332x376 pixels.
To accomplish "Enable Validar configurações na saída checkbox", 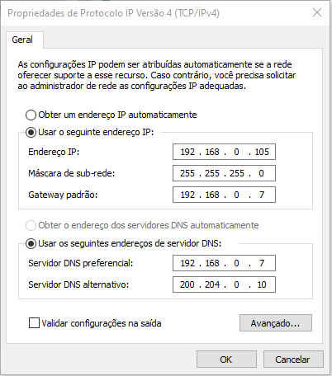I will coord(34,323).
